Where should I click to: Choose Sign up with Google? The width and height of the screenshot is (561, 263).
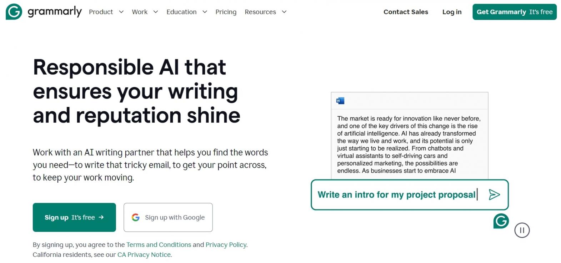click(x=168, y=217)
